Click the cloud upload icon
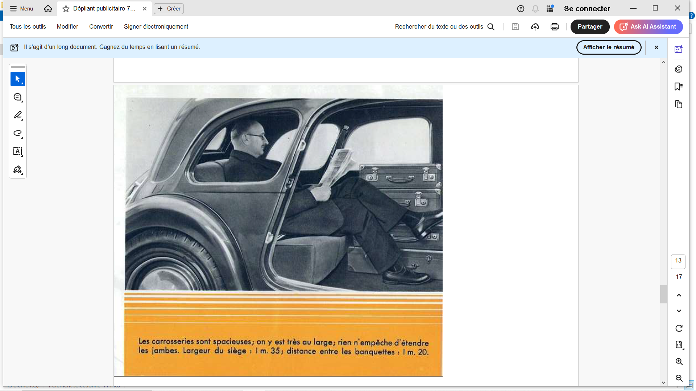This screenshot has width=696, height=391. click(x=535, y=27)
